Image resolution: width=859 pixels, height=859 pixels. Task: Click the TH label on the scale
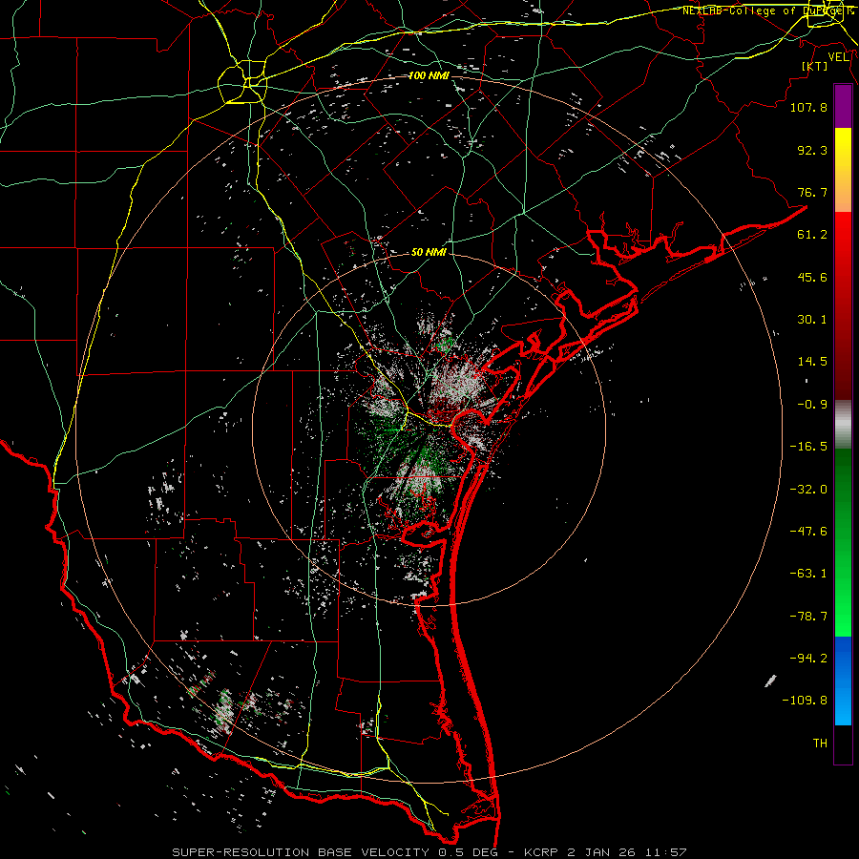[x=820, y=744]
